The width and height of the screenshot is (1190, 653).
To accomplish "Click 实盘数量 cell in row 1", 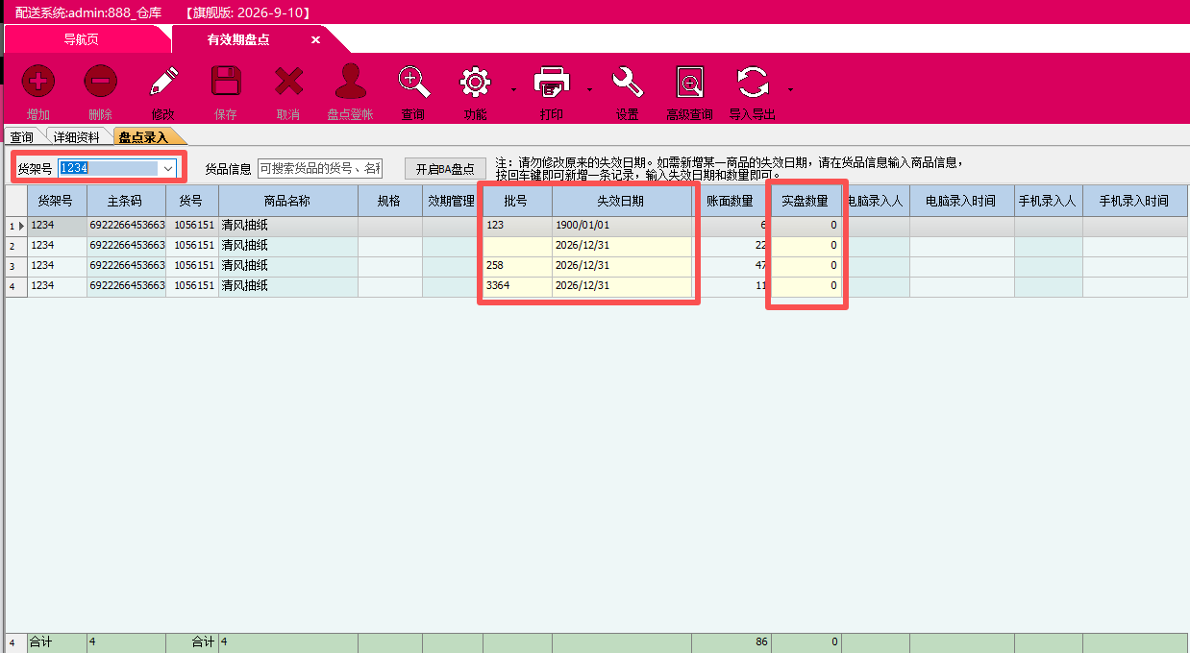I will click(x=805, y=226).
